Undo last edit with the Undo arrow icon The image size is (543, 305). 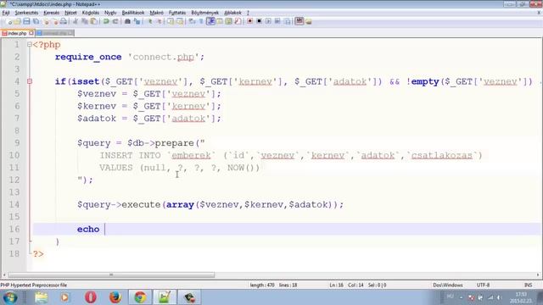pyautogui.click(x=106, y=21)
